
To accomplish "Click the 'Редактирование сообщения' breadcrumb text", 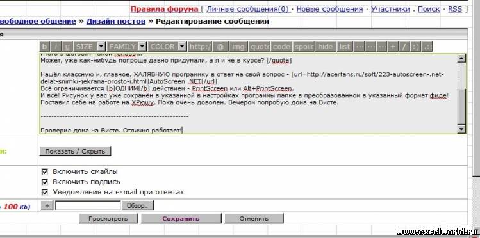I will (213, 21).
